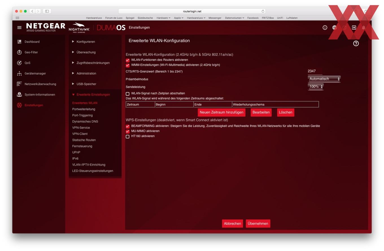Open Port-Triggering settings page
Viewport: 384px width, 251px height.
click(82, 115)
